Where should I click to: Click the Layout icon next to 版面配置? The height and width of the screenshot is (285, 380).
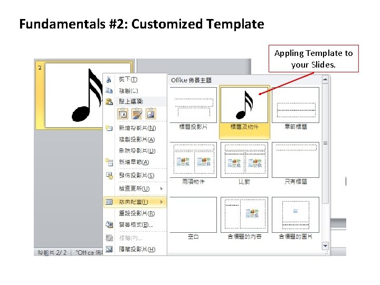pos(109,202)
